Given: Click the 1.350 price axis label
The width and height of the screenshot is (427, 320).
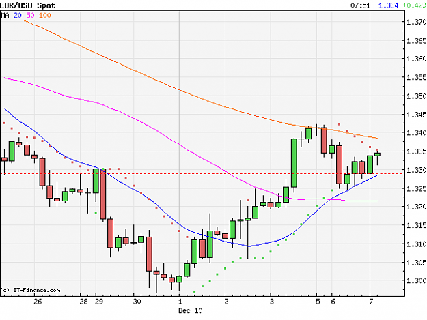Looking at the screenshot, I should point(416,96).
